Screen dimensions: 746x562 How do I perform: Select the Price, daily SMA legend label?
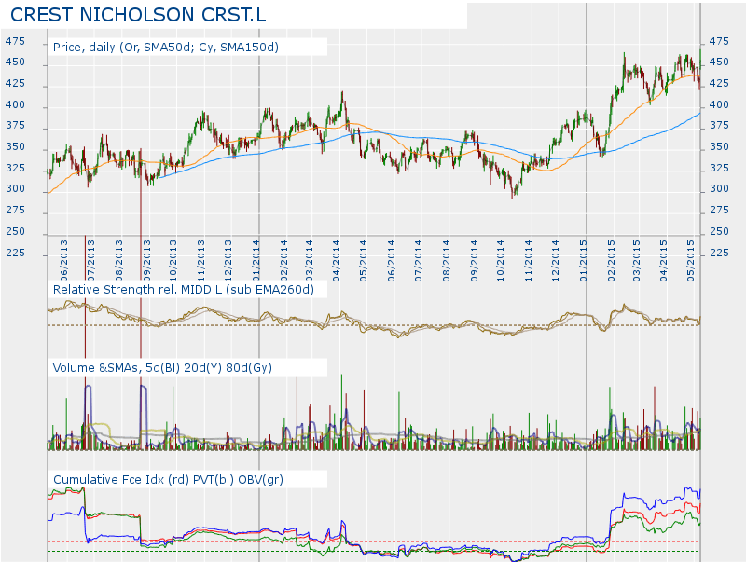coord(166,48)
